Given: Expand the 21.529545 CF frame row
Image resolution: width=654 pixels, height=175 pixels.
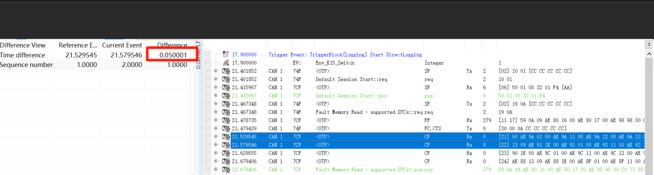Looking at the screenshot, I should click(x=216, y=136).
